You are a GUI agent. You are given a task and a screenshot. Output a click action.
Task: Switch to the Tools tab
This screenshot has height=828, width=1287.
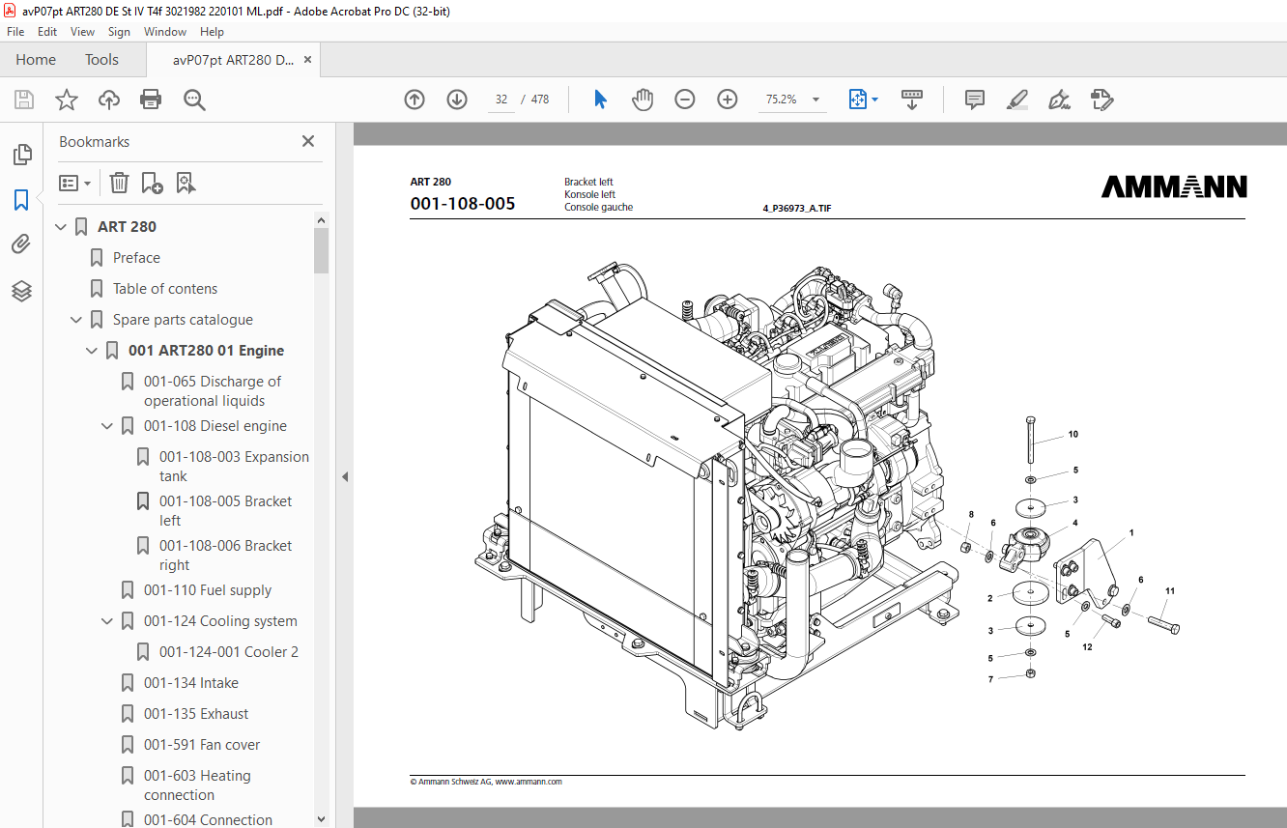pos(101,60)
